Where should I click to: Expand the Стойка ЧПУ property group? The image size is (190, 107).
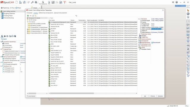coord(139,37)
